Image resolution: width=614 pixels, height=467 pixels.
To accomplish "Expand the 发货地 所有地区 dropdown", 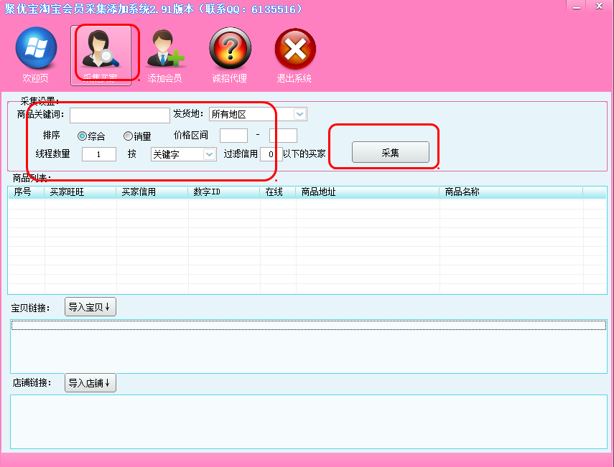I will point(299,114).
